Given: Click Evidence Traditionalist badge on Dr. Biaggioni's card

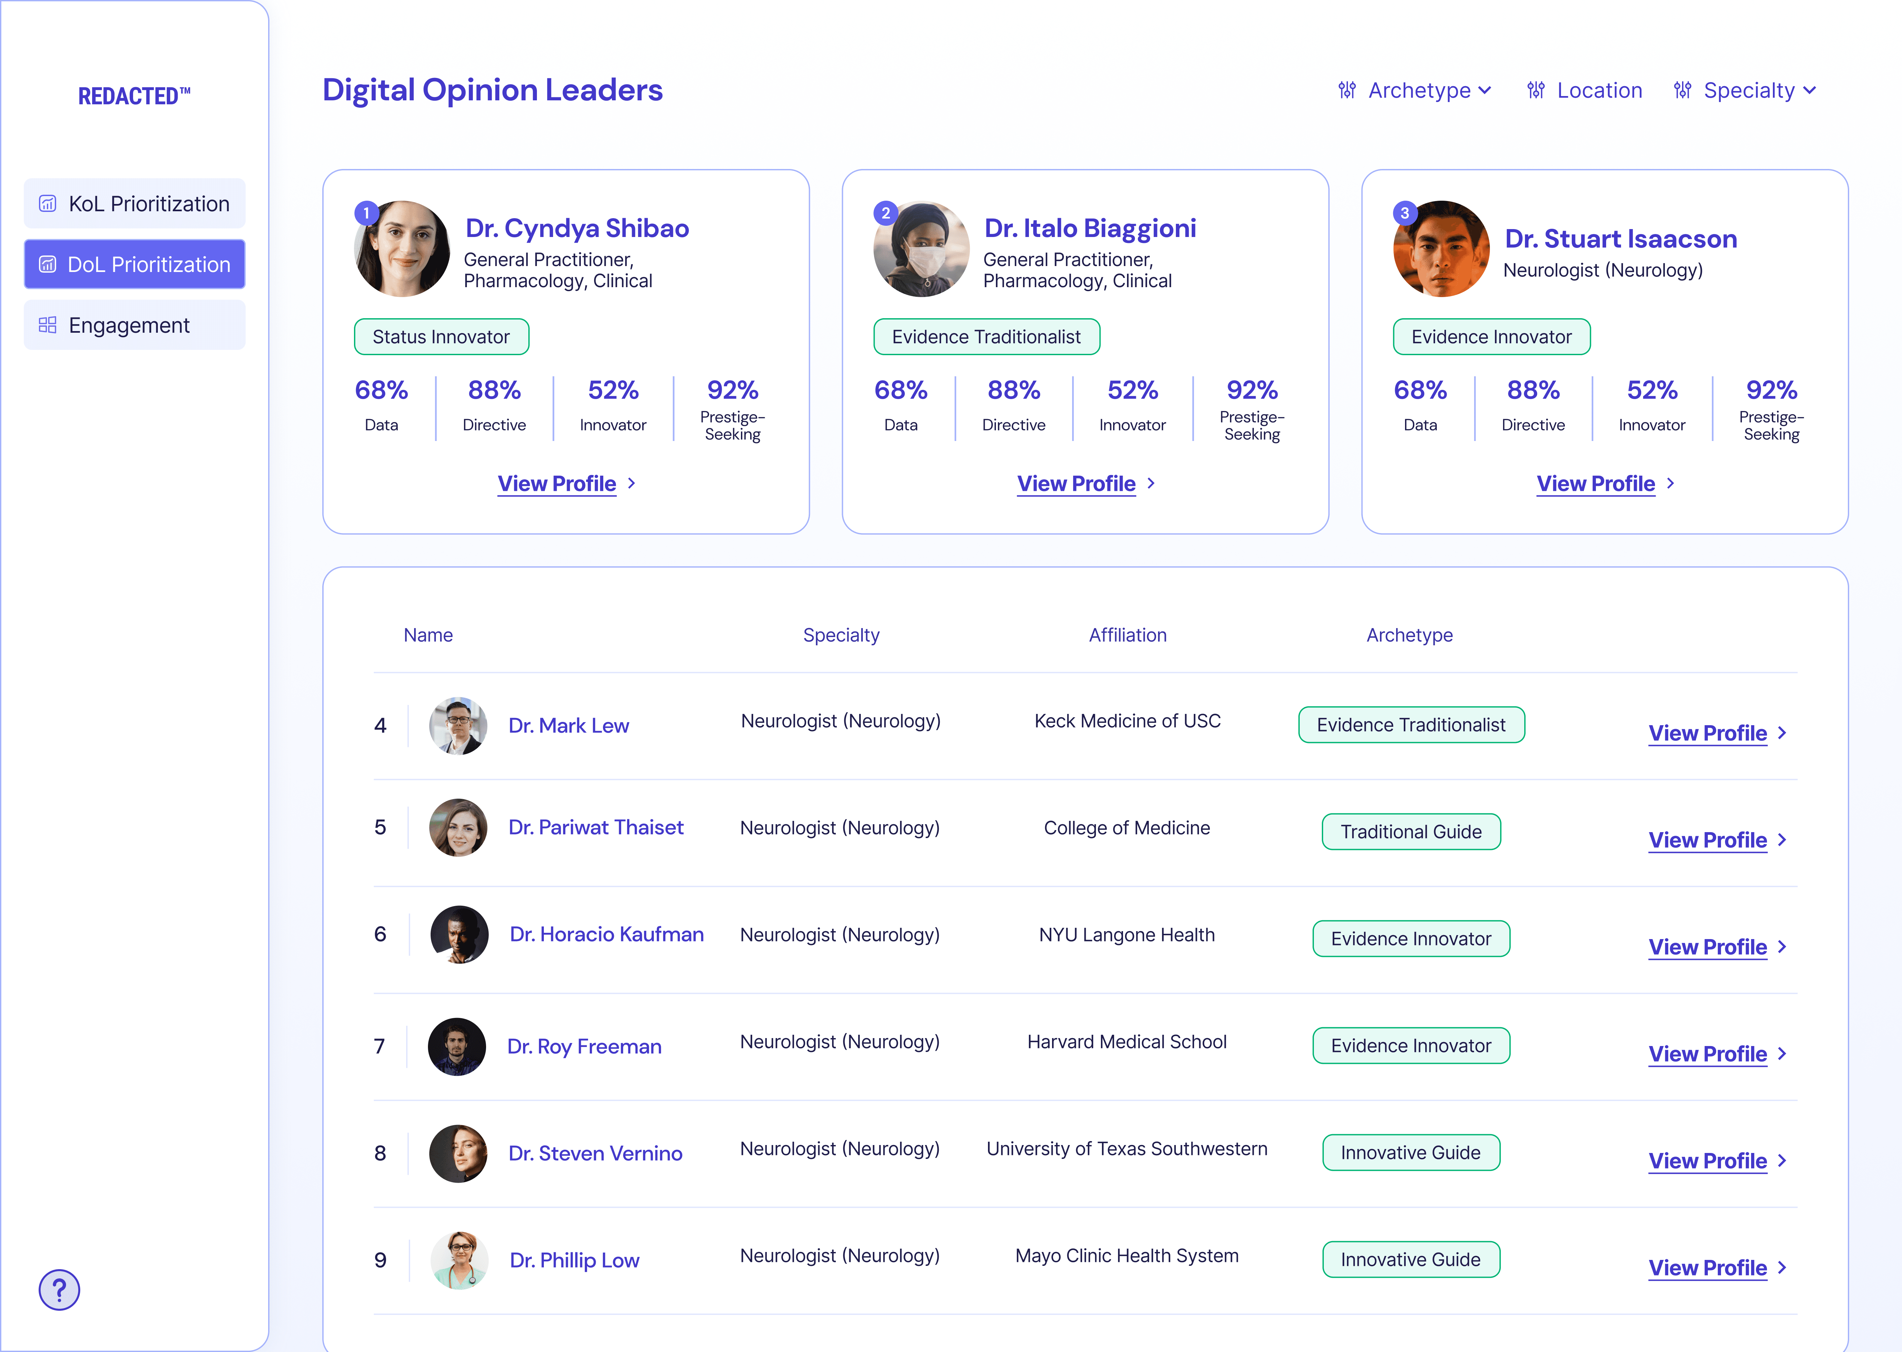Looking at the screenshot, I should click(x=987, y=337).
